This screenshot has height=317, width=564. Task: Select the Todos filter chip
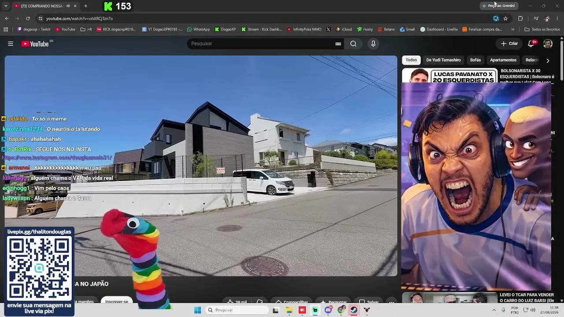coord(412,60)
